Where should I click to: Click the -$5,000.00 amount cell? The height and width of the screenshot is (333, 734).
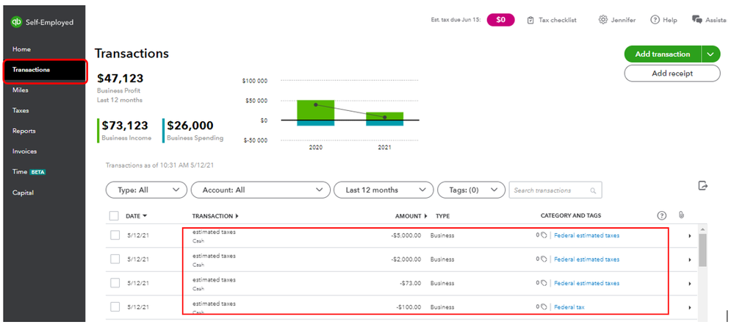click(406, 235)
